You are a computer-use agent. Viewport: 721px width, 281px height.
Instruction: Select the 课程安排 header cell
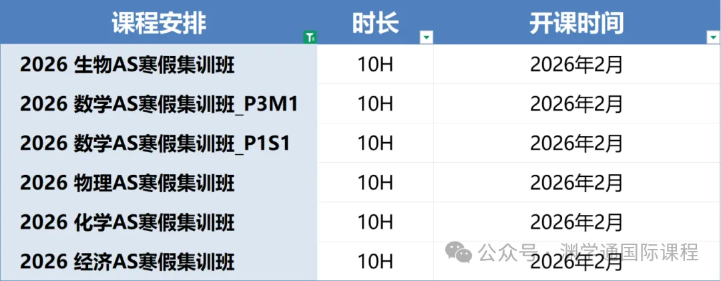[159, 23]
